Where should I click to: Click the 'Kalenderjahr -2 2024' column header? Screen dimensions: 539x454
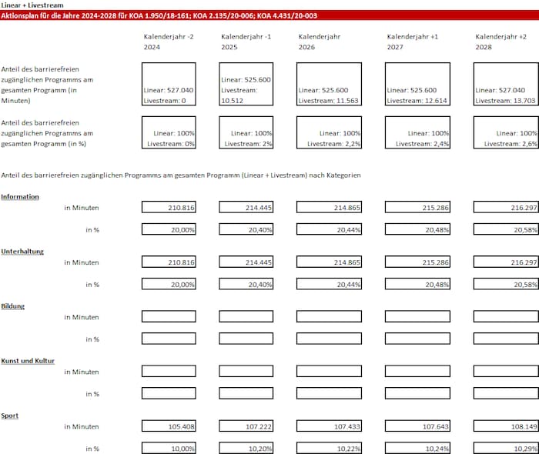(x=164, y=42)
